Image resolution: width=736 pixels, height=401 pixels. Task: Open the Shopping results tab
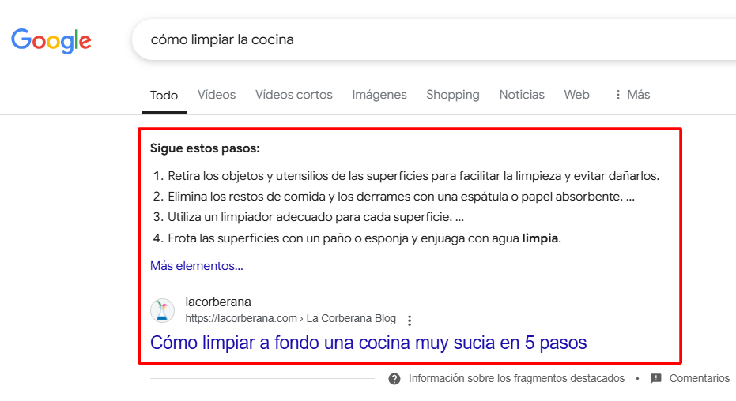[453, 95]
